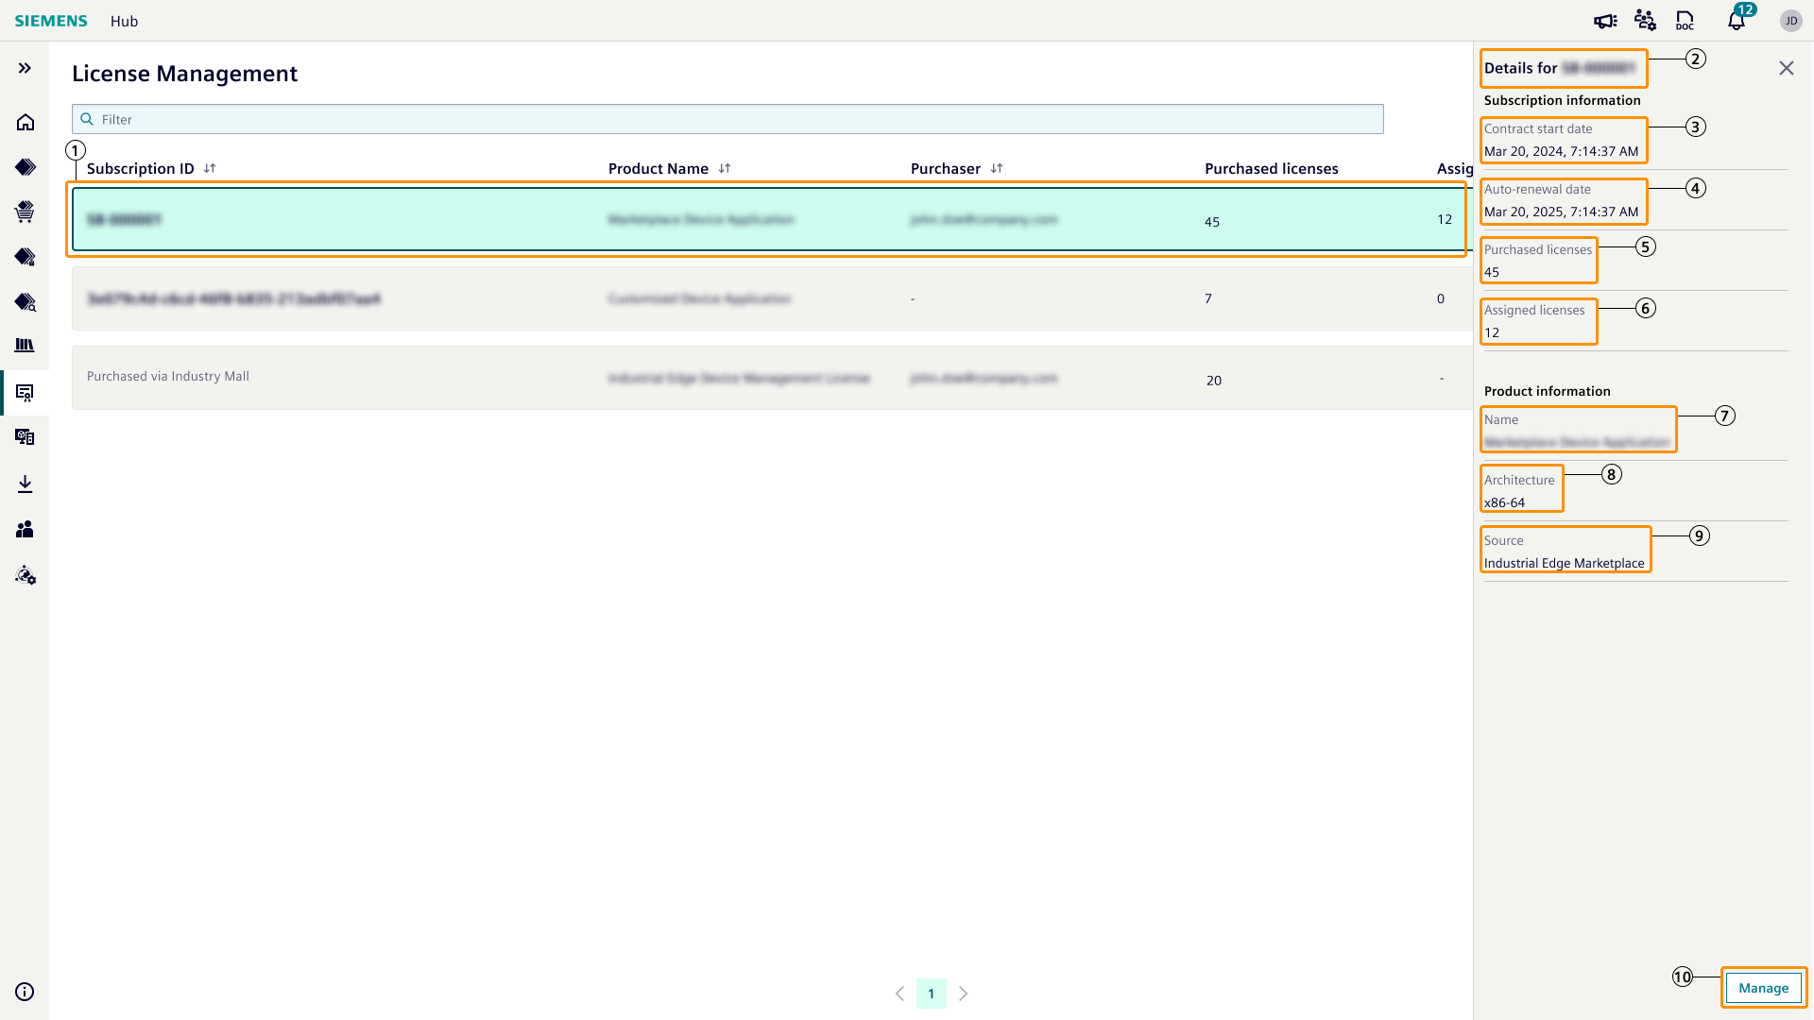Open the DOC documentation icon
Viewport: 1814px width, 1020px height.
coord(1685,21)
